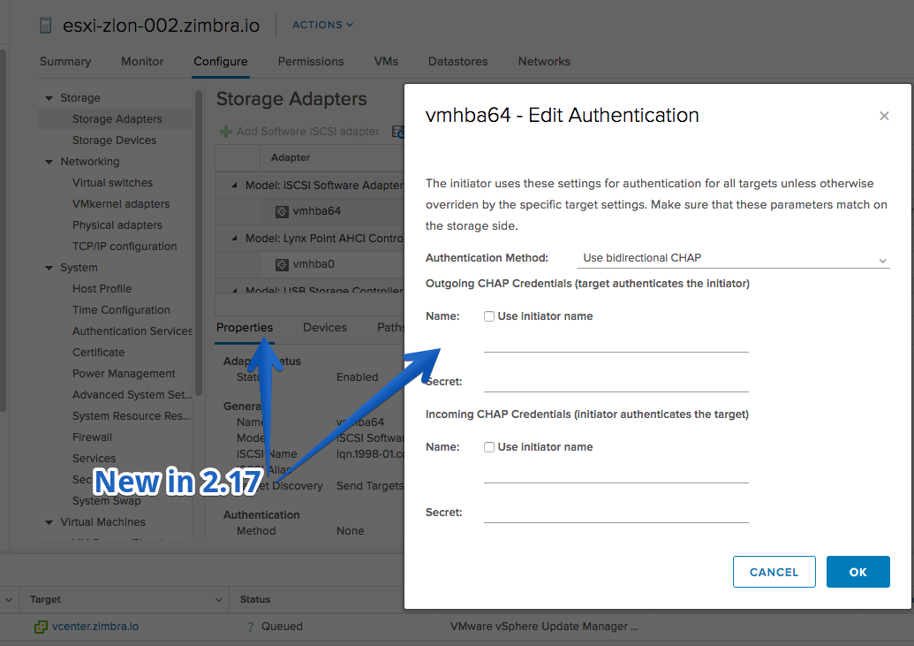Screen dimensions: 914x646
Task: Click the Enabled status value
Action: 358,377
